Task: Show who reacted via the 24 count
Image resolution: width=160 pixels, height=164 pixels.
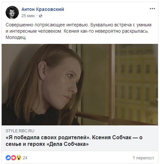Action: coord(25,158)
